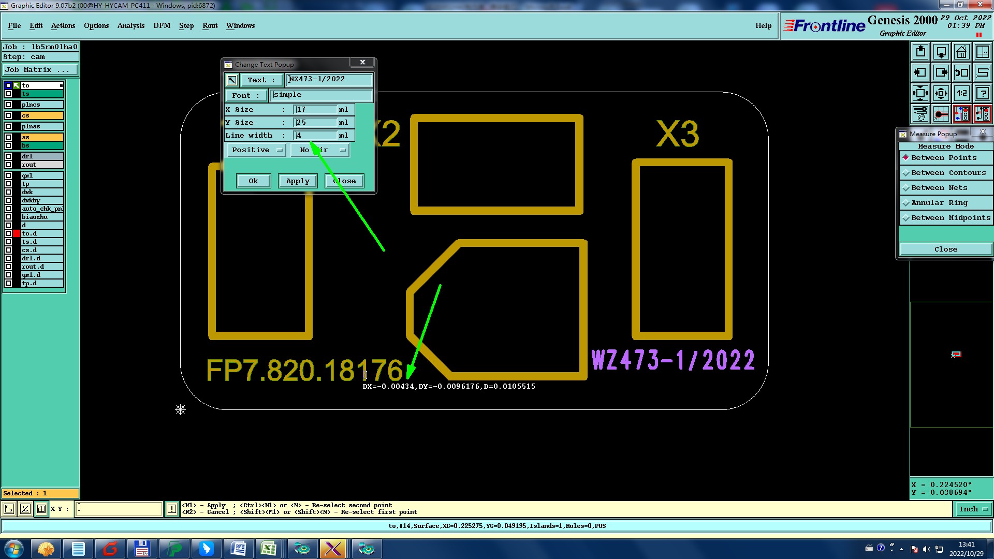Open the DFM menu
Viewport: 994px width, 559px height.
pos(162,26)
